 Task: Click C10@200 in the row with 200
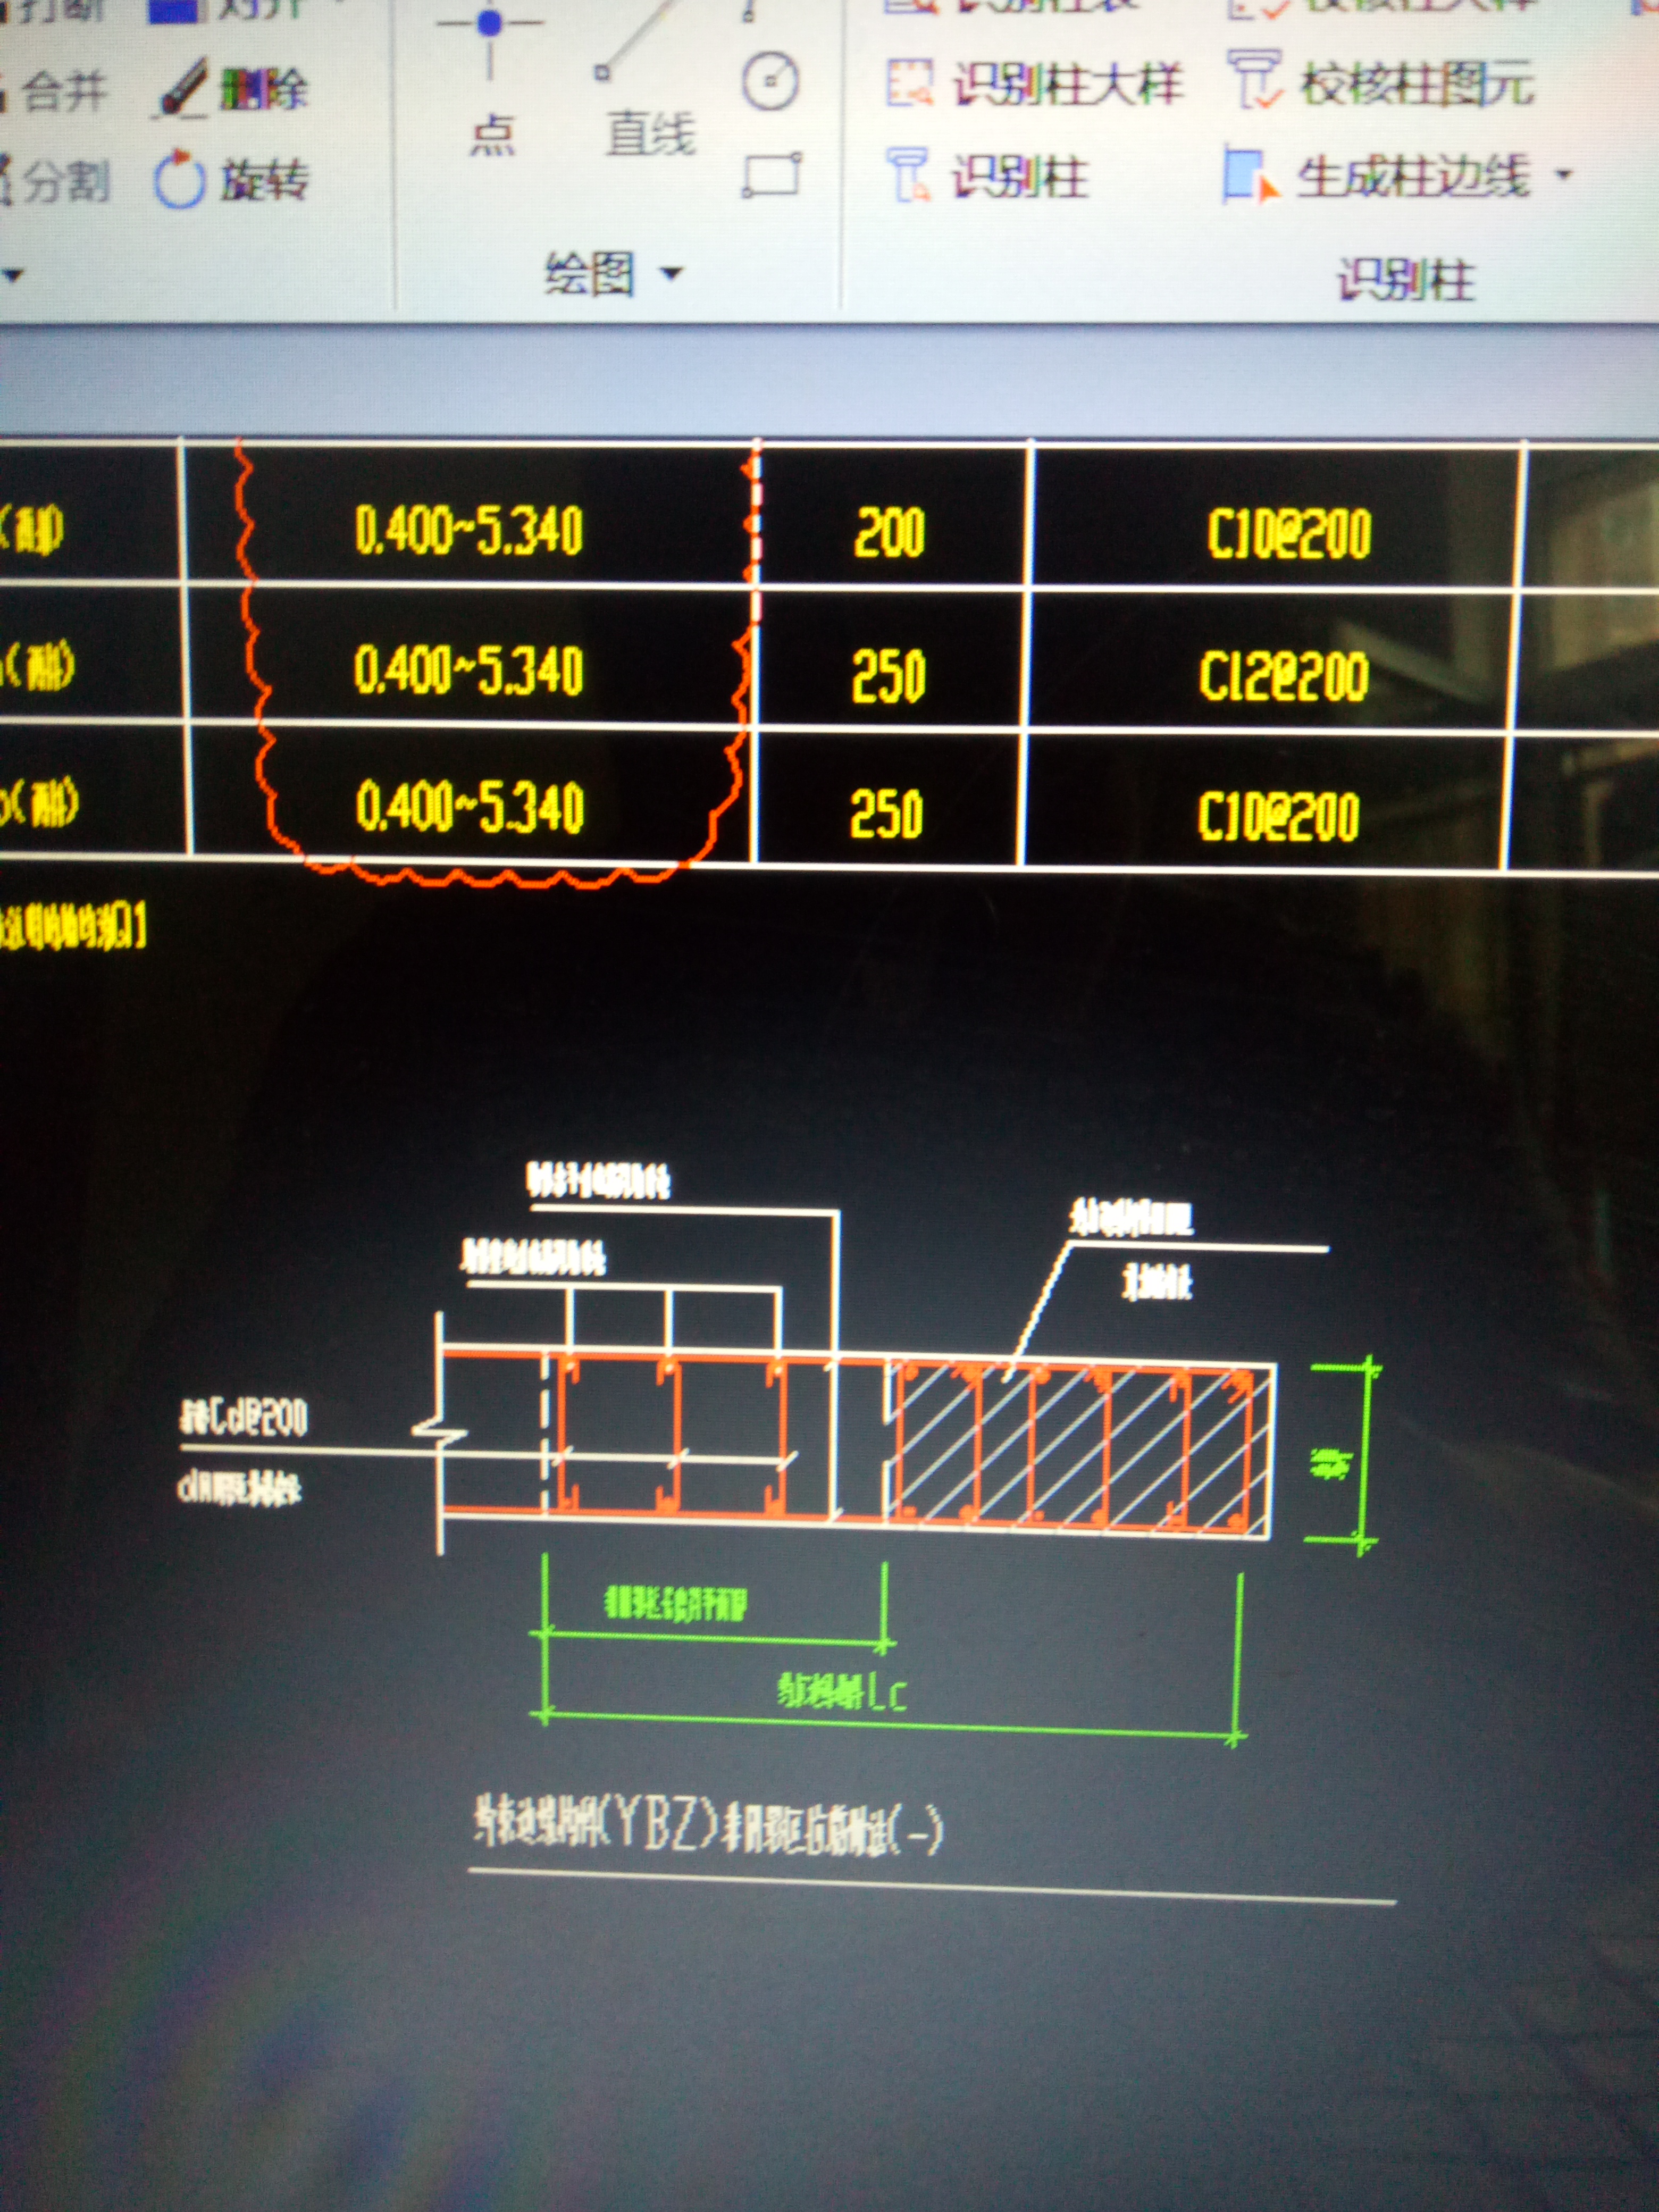pyautogui.click(x=1289, y=534)
